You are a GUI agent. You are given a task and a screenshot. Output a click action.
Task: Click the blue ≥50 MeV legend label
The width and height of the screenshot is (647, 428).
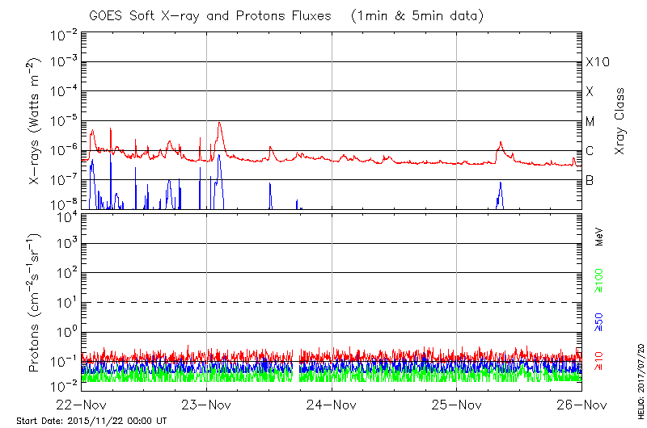pyautogui.click(x=599, y=321)
